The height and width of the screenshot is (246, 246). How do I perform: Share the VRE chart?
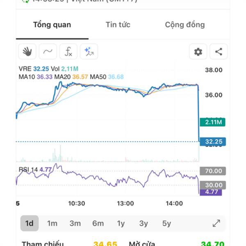(x=219, y=52)
